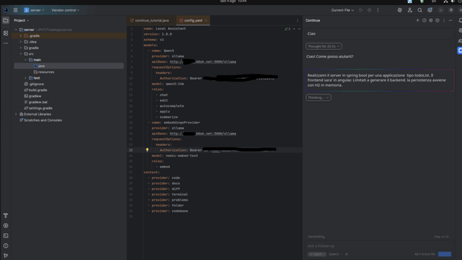
Task: Expand the .gradle folder
Action: point(21,35)
